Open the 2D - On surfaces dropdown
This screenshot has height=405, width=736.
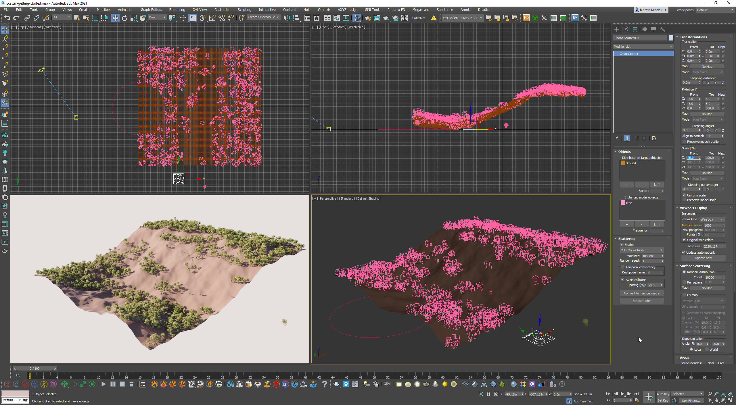click(x=641, y=250)
